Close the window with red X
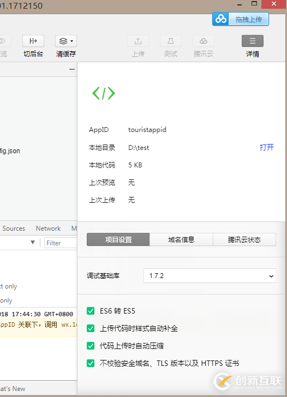This screenshot has height=397, width=287. pos(274,4)
